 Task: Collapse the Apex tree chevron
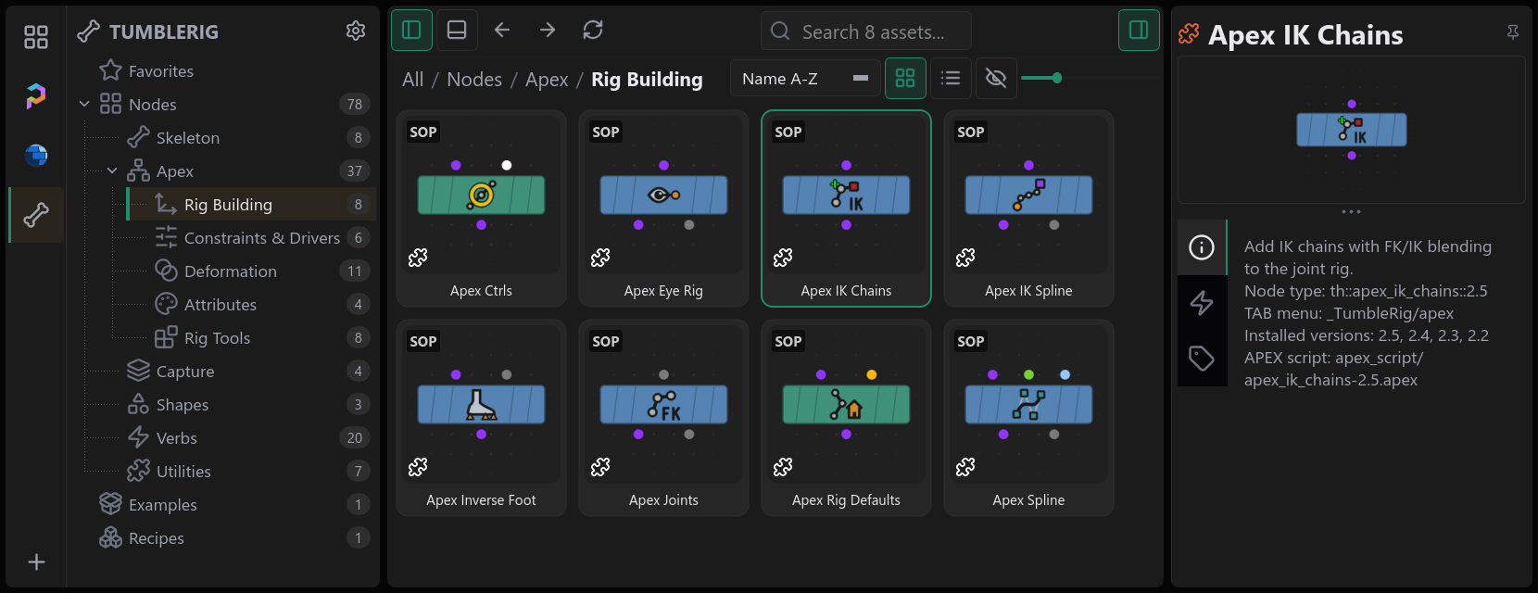(x=112, y=171)
